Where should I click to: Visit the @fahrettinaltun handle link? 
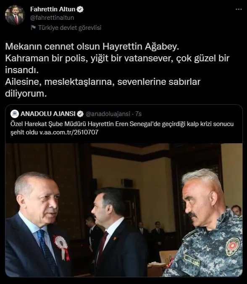pos(52,18)
